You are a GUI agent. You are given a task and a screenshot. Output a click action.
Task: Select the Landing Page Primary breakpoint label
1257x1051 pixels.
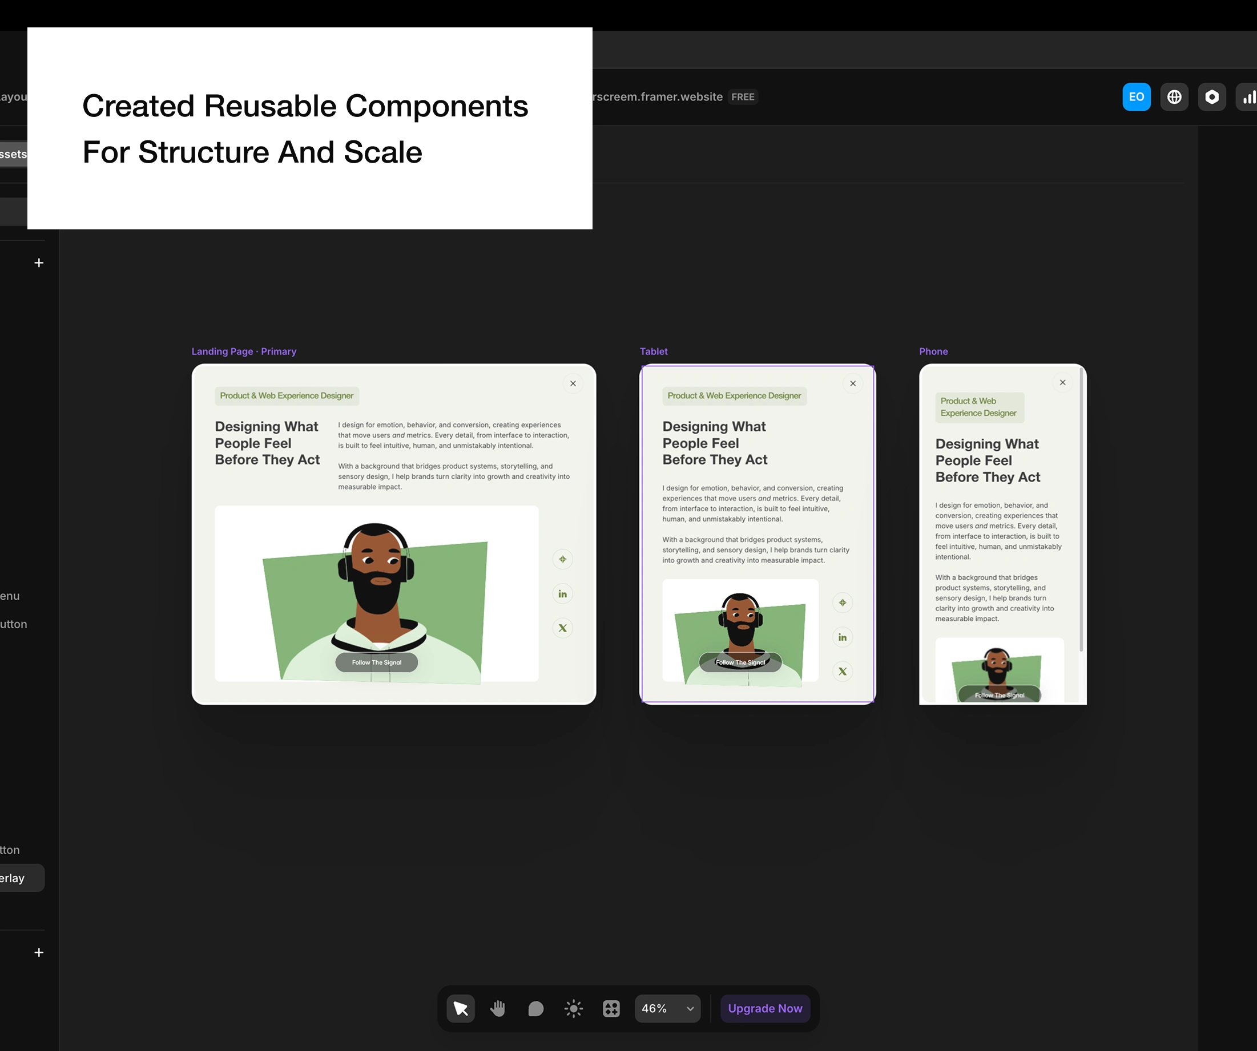click(244, 351)
